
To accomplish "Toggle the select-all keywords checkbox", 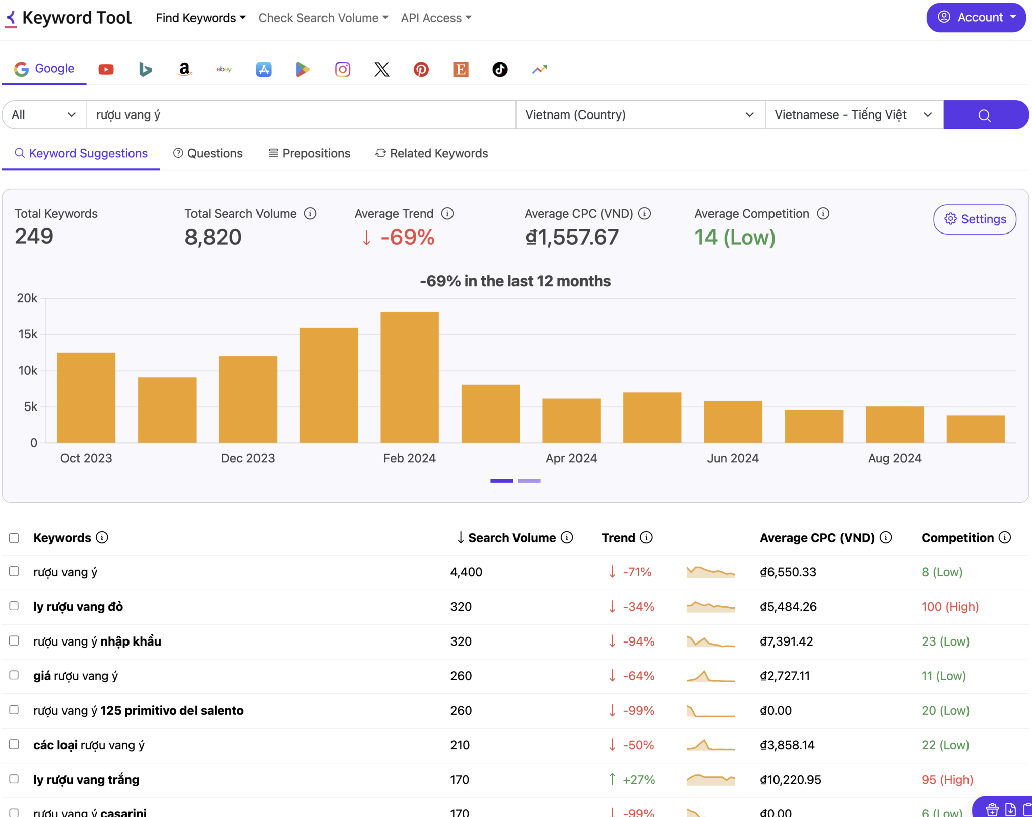I will (14, 538).
